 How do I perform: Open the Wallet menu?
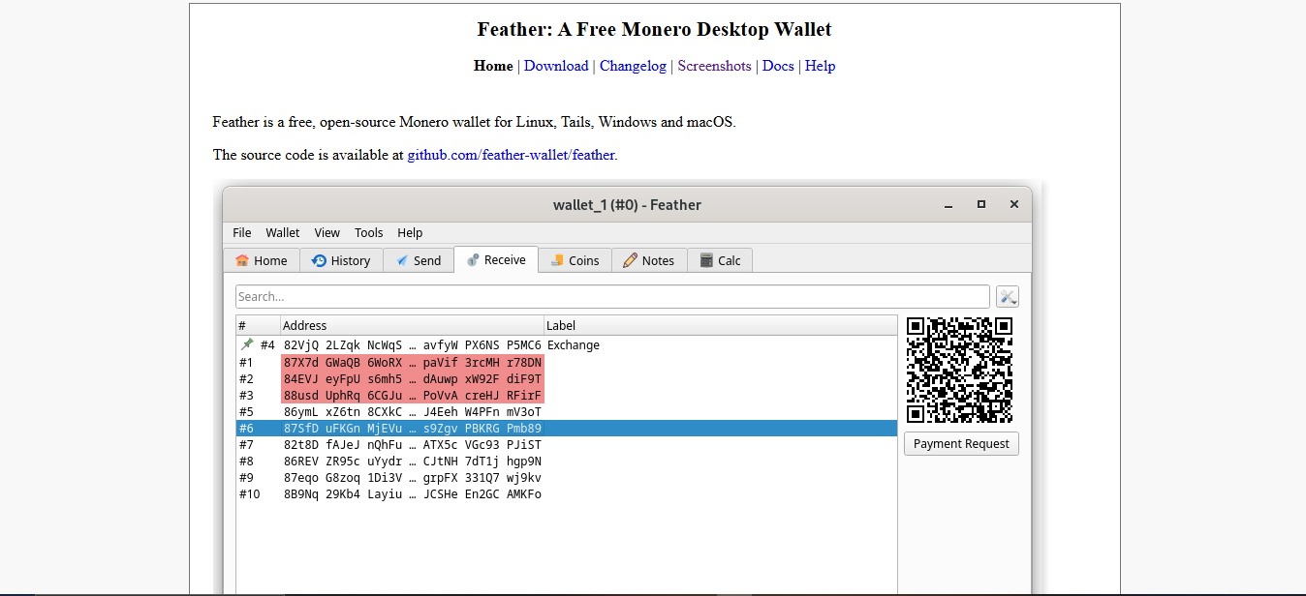pyautogui.click(x=283, y=232)
